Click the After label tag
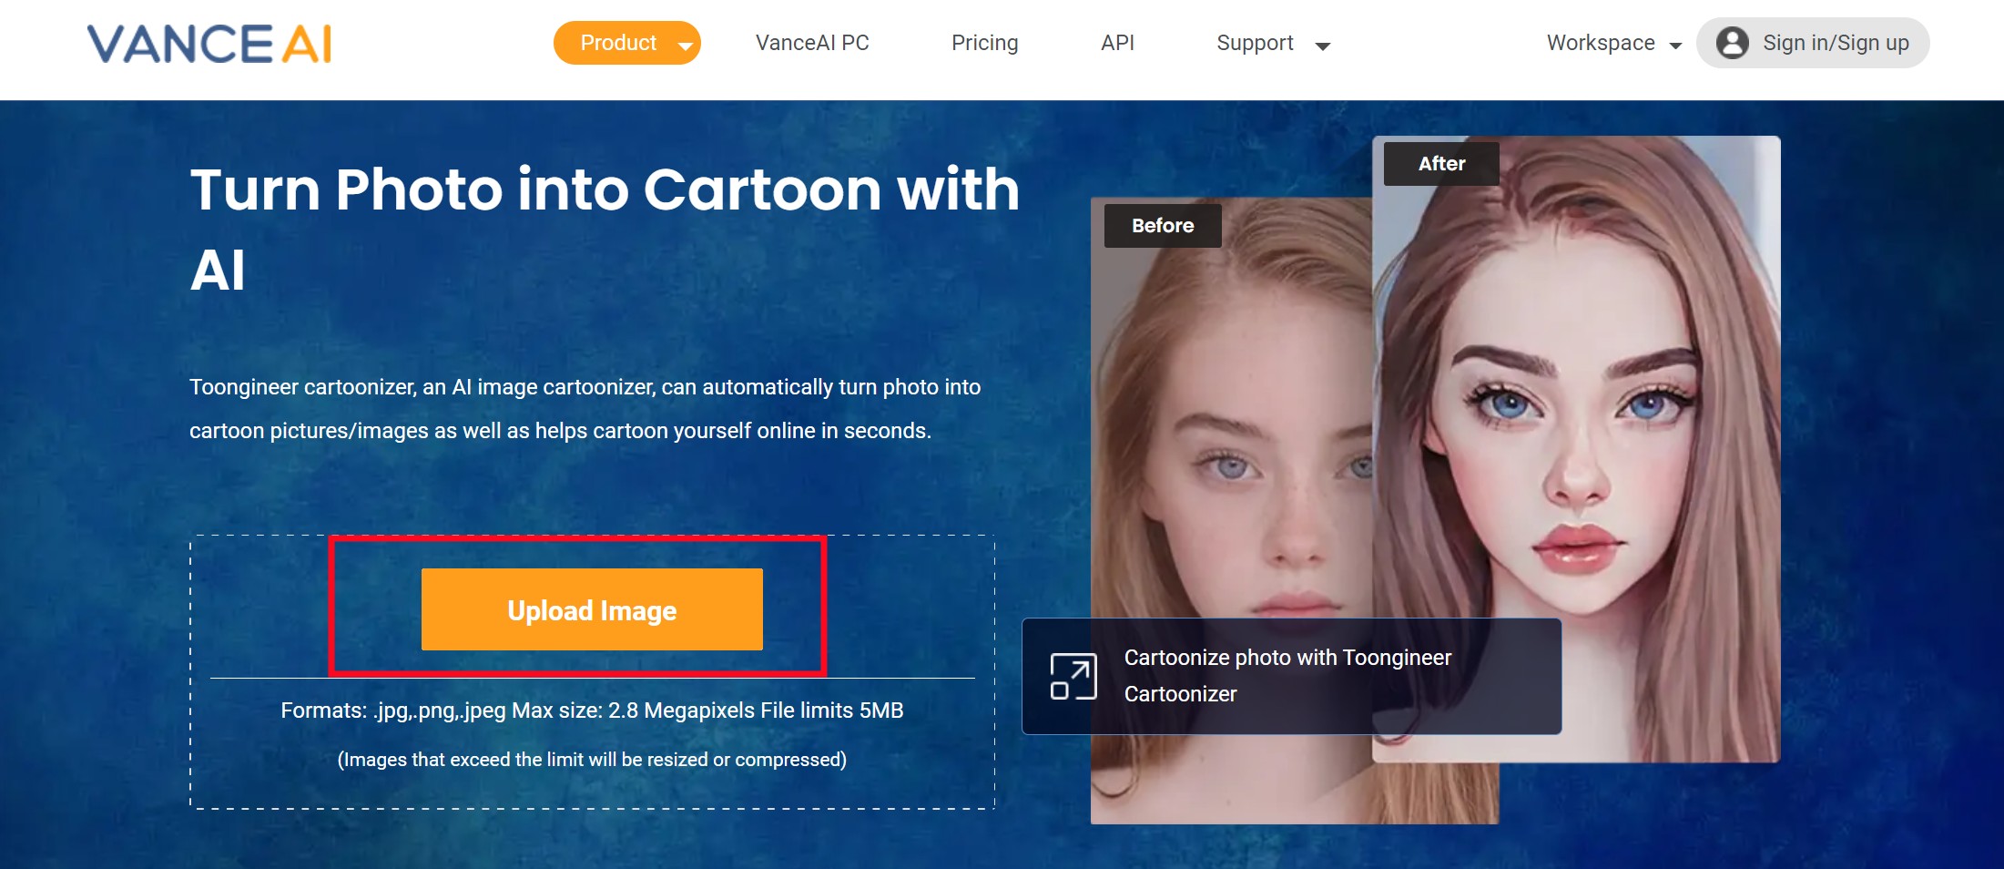Image resolution: width=2004 pixels, height=869 pixels. click(x=1441, y=163)
